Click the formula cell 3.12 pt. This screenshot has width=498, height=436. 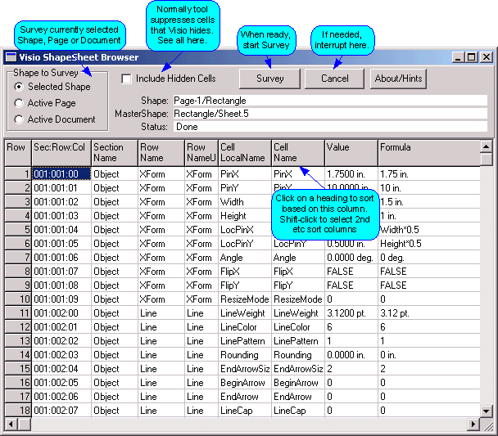coord(429,313)
